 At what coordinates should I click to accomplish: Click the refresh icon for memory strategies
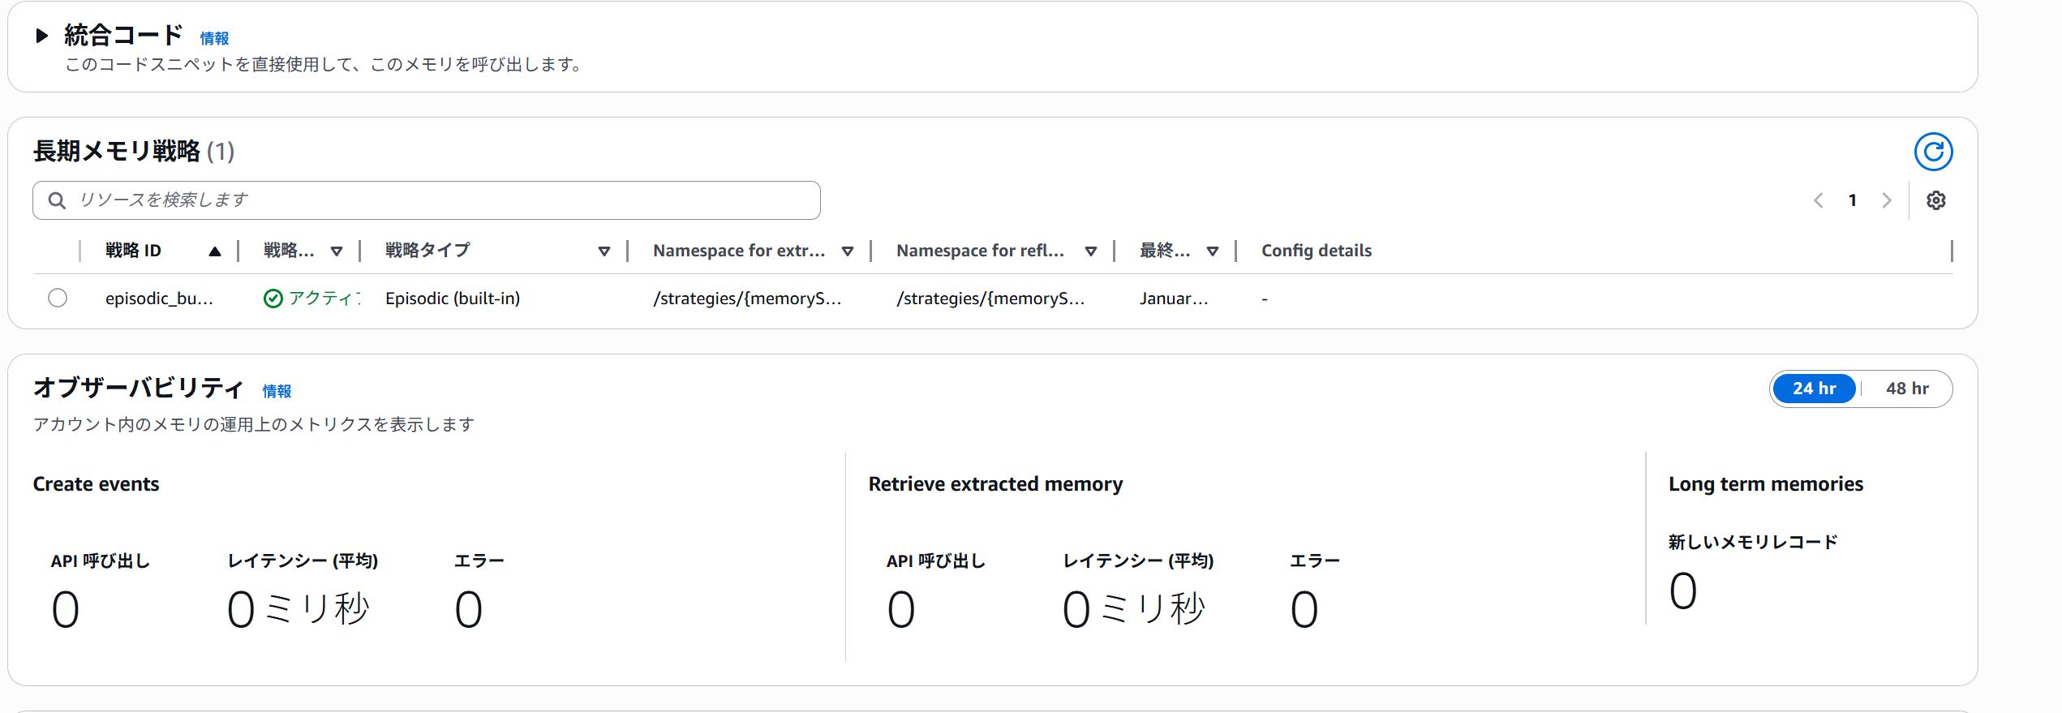1933,152
